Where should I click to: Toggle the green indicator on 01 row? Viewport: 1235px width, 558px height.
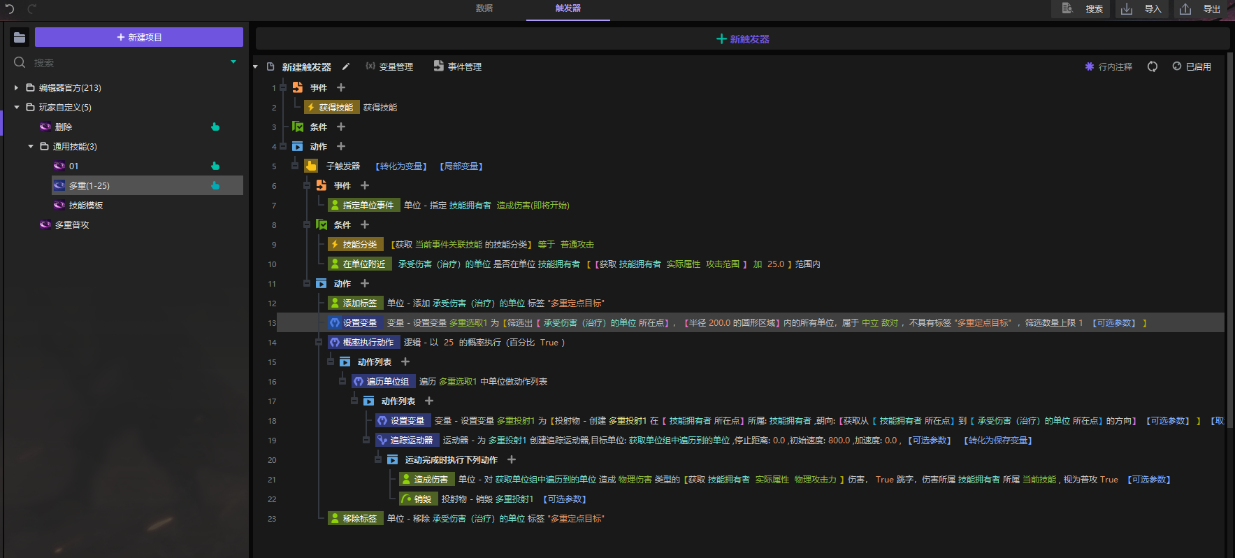click(x=215, y=166)
